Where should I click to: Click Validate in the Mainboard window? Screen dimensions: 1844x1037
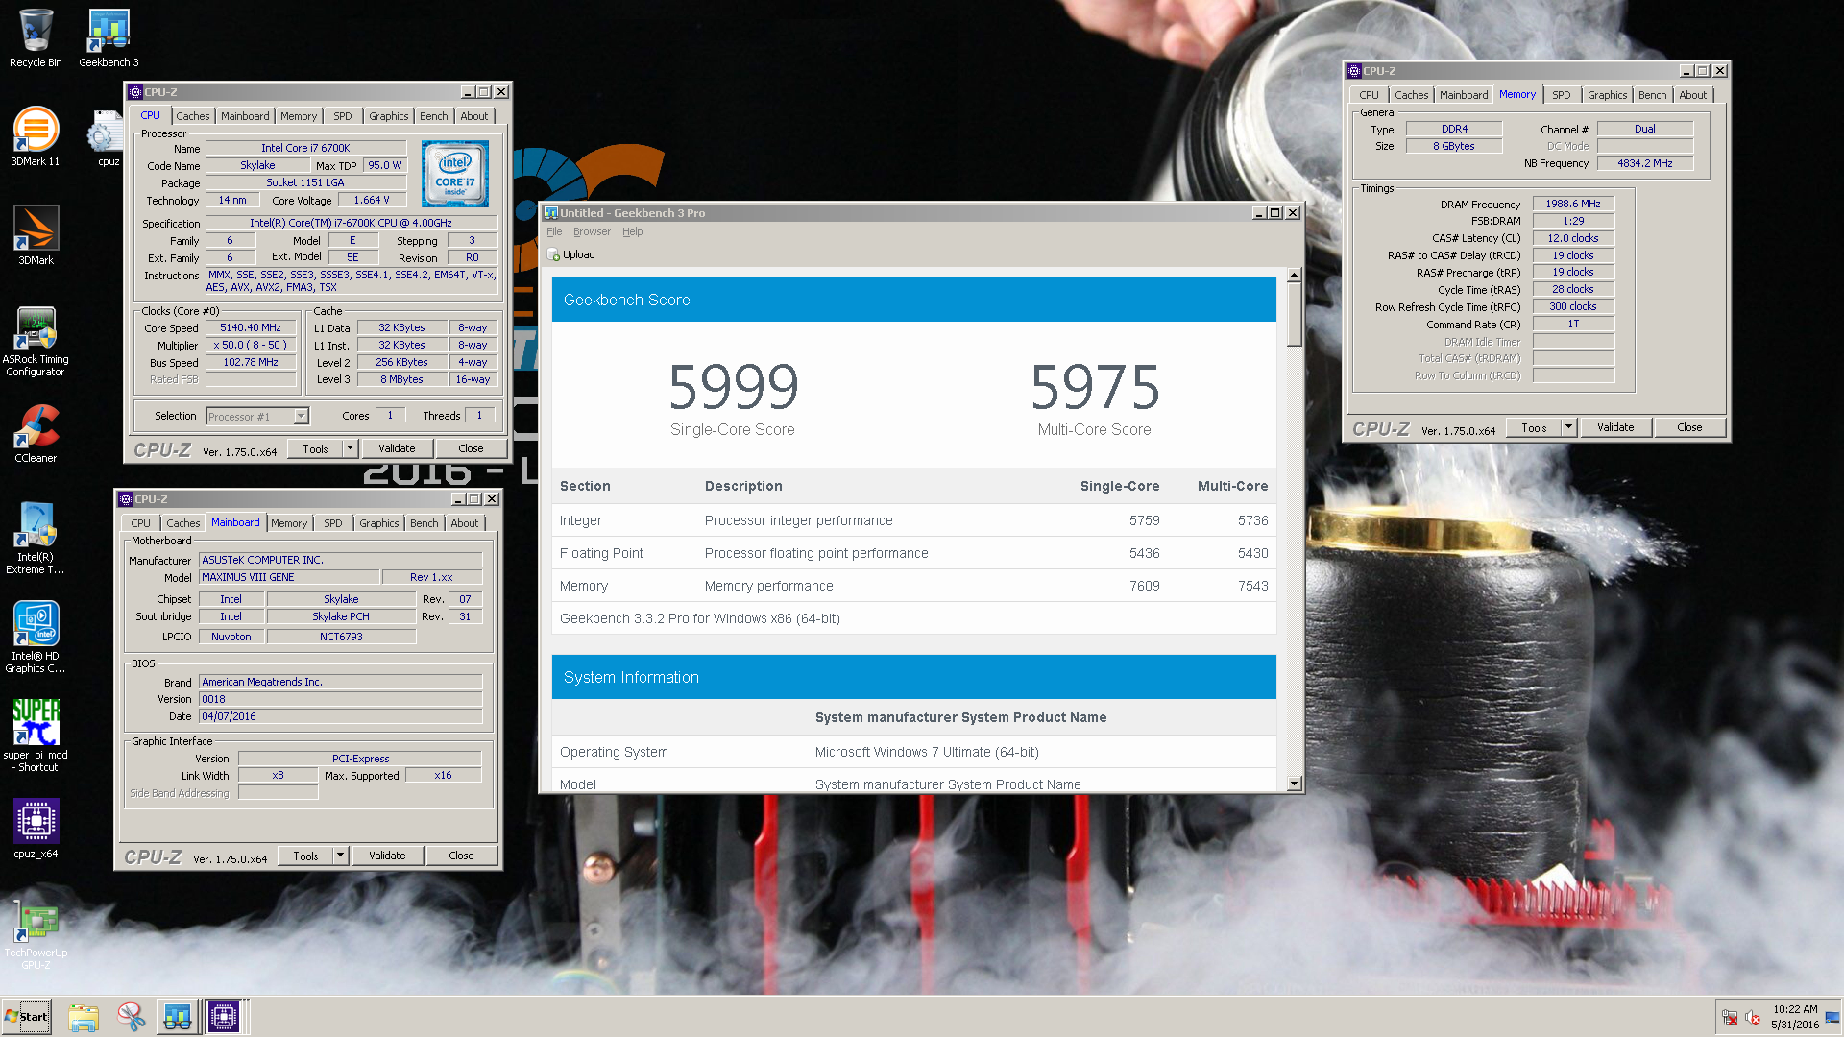click(x=387, y=856)
